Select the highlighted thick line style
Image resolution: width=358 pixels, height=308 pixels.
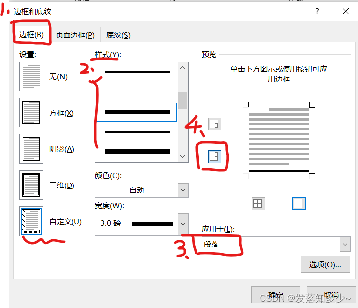click(x=137, y=112)
